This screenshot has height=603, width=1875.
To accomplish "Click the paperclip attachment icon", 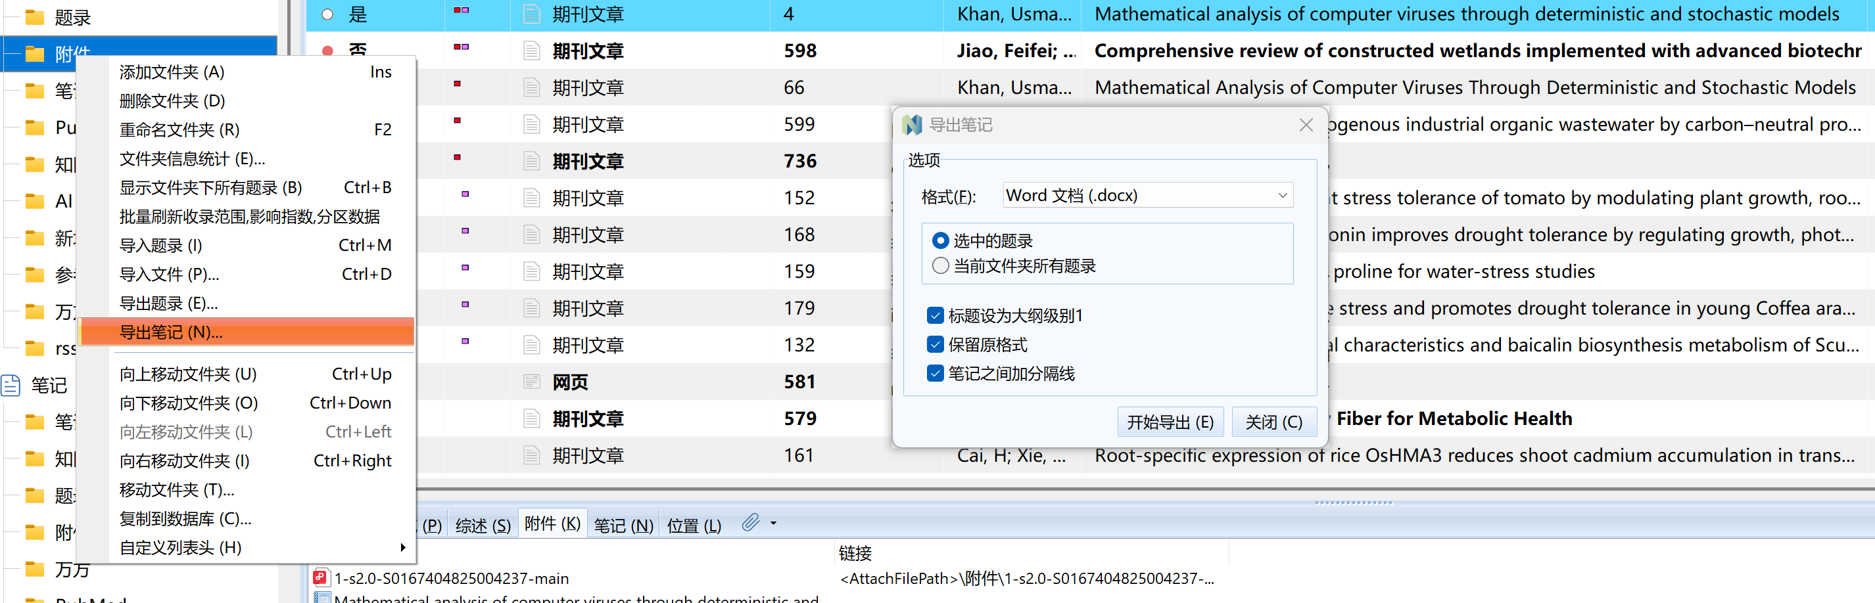I will tap(750, 522).
